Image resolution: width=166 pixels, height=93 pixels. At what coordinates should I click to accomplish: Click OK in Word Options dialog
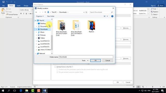click(117, 82)
